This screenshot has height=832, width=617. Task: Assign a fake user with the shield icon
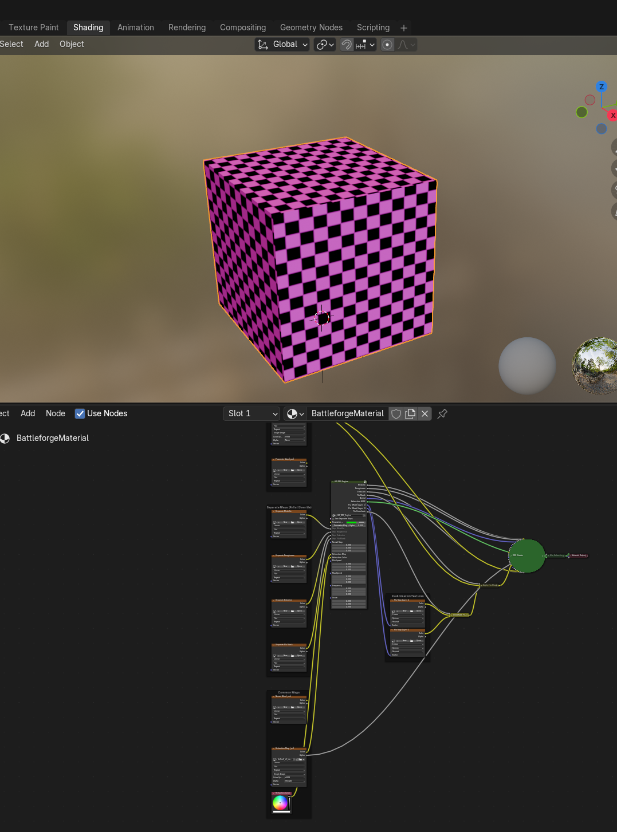click(396, 413)
